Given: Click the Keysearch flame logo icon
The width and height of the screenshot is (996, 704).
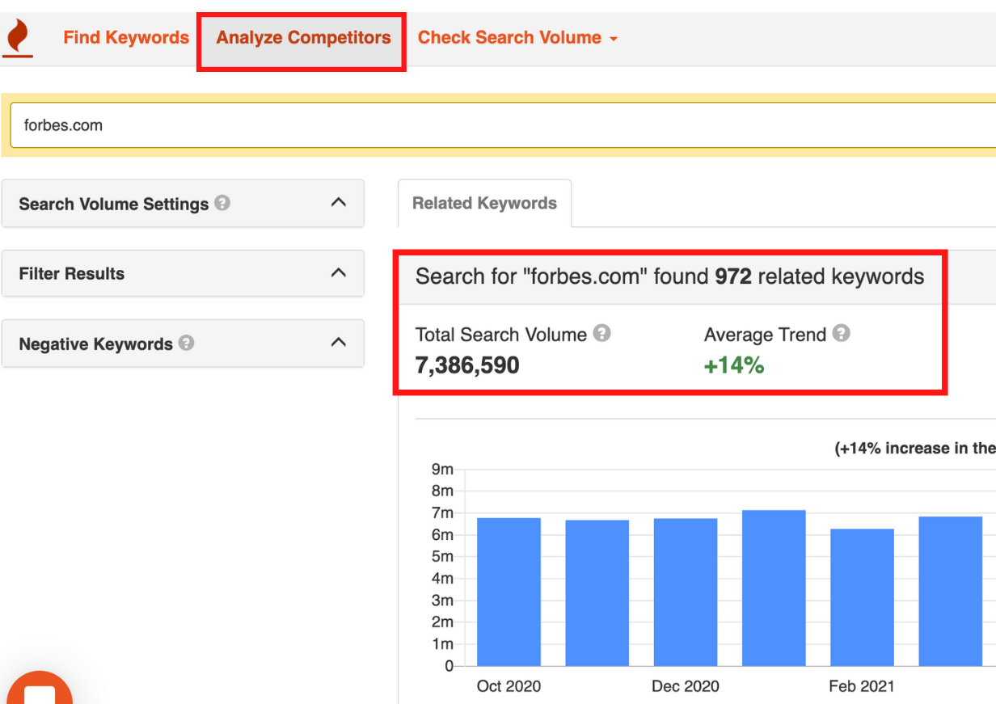Looking at the screenshot, I should pos(18,36).
